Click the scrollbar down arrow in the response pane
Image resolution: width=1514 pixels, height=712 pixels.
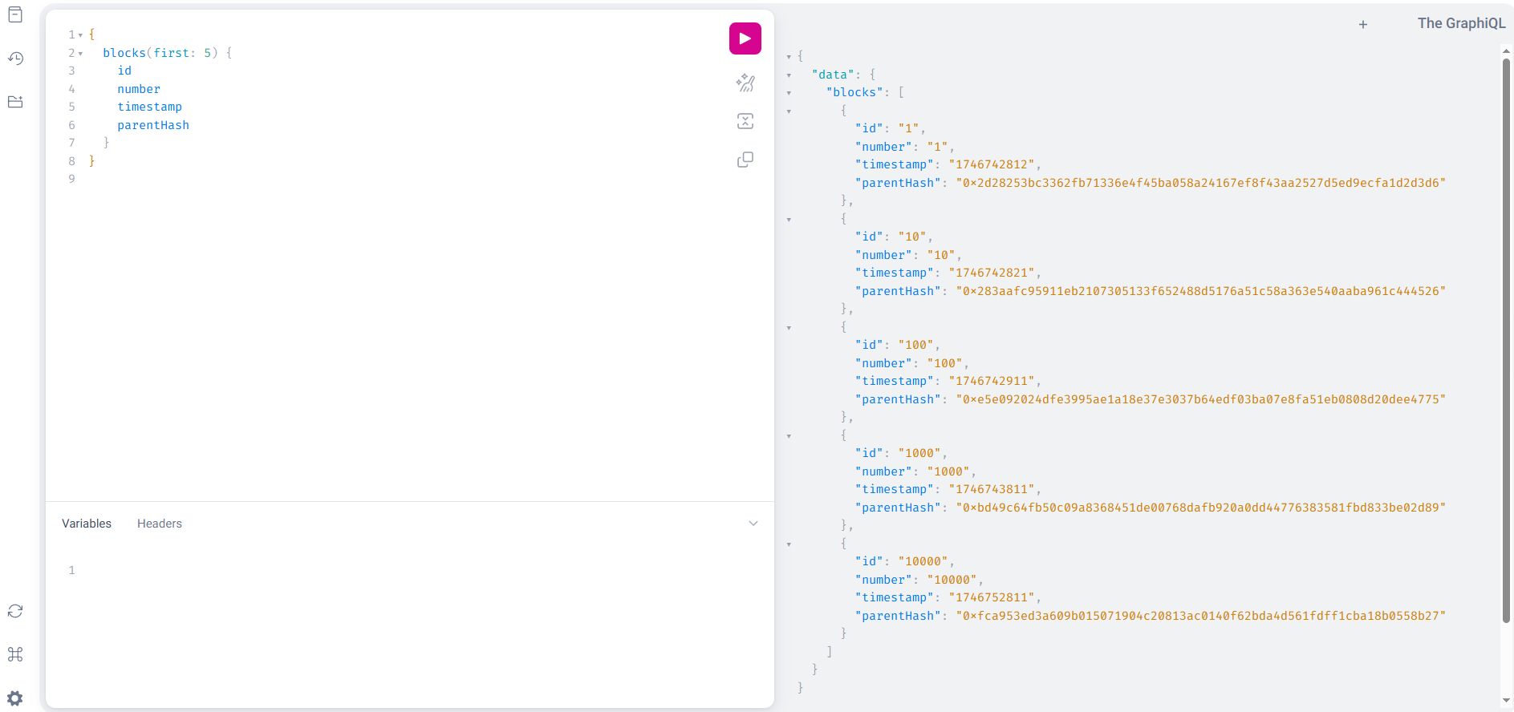pos(1506,702)
